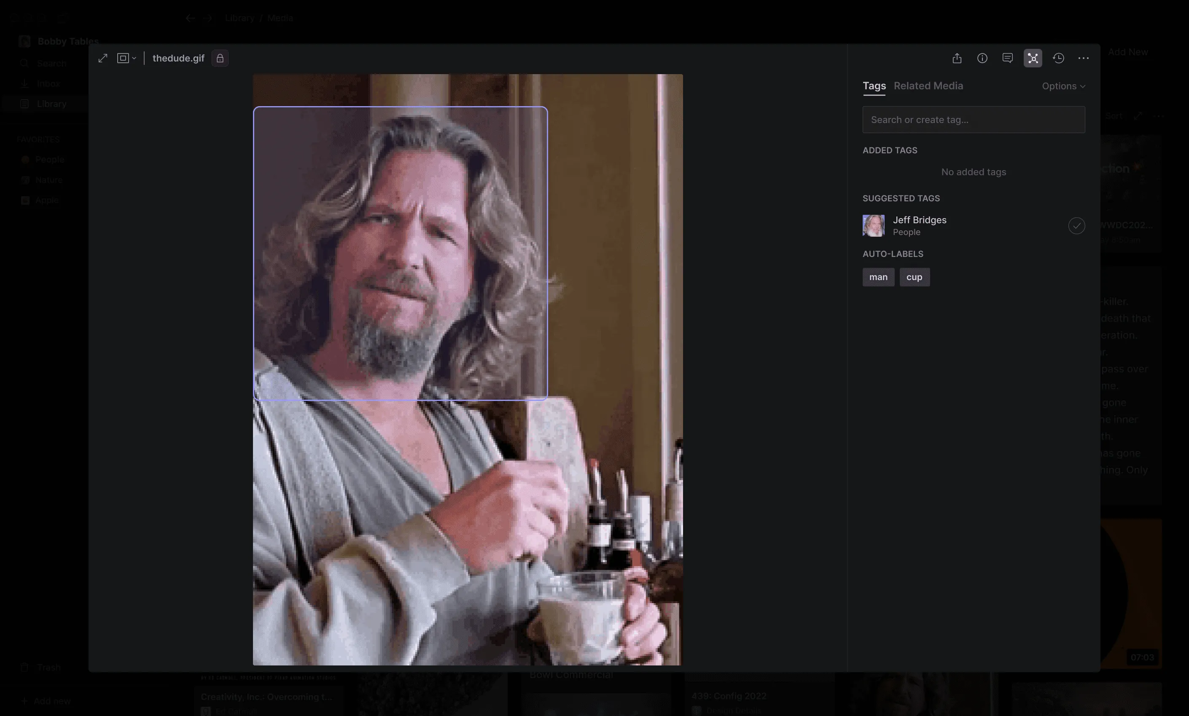Toggle the tags network icon panel
Image resolution: width=1189 pixels, height=716 pixels.
coord(1033,59)
